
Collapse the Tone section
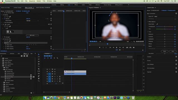coord(148,32)
